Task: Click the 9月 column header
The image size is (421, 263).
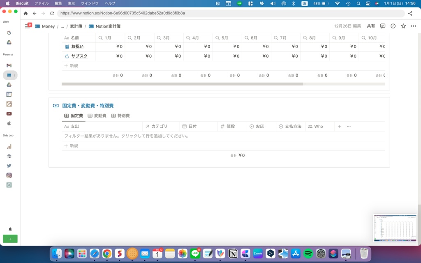Action: (344, 38)
